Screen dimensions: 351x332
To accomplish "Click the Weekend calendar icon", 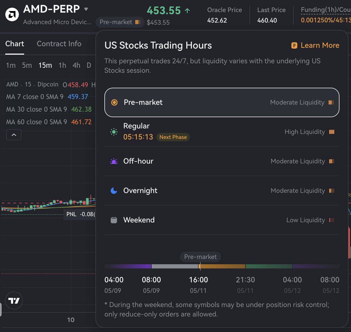I will (114, 220).
